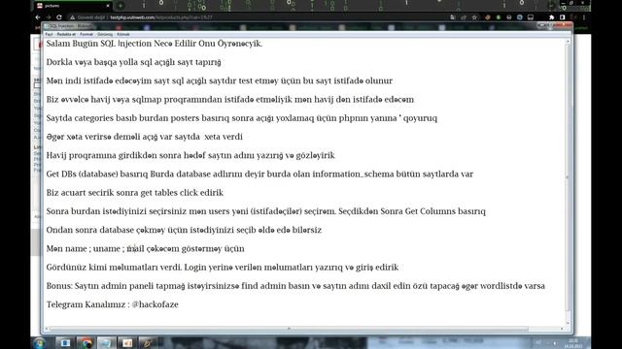
Task: Open the Windows Start button
Action: pyautogui.click(x=40, y=343)
